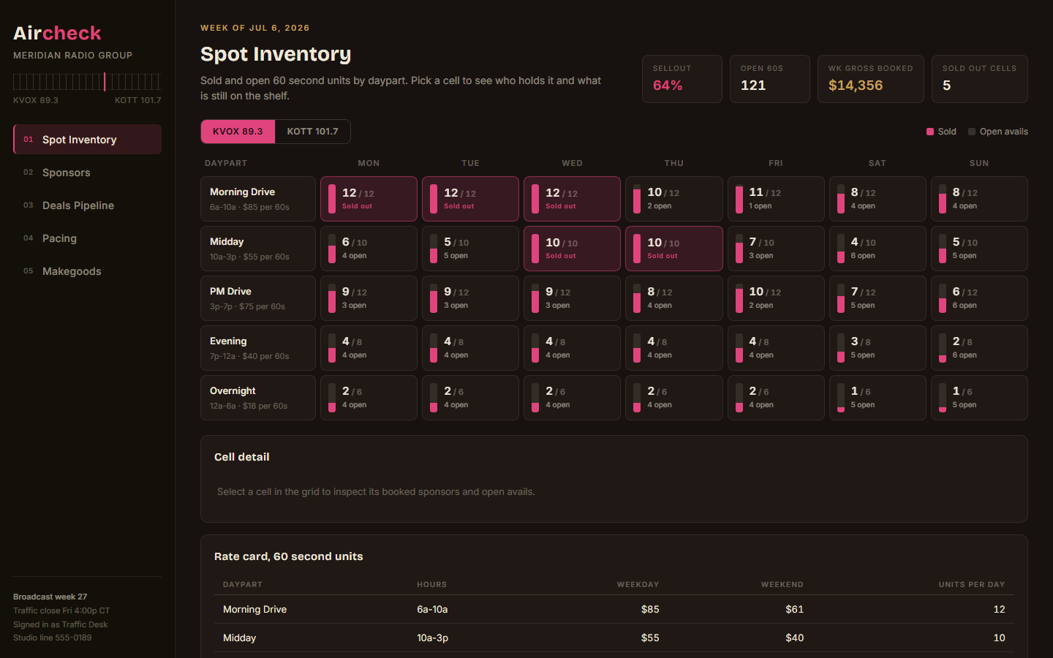The image size is (1053, 658).
Task: Inspect Morning Drive Sunday 8/12 cell
Action: point(979,199)
